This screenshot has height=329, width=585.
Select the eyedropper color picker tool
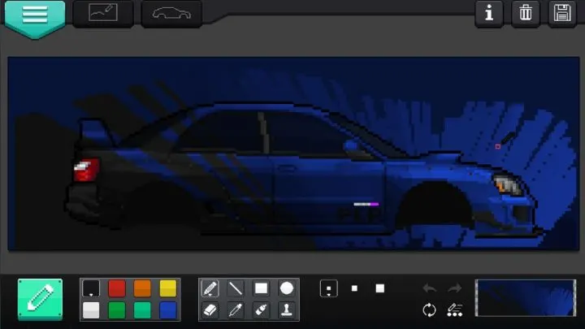point(236,310)
